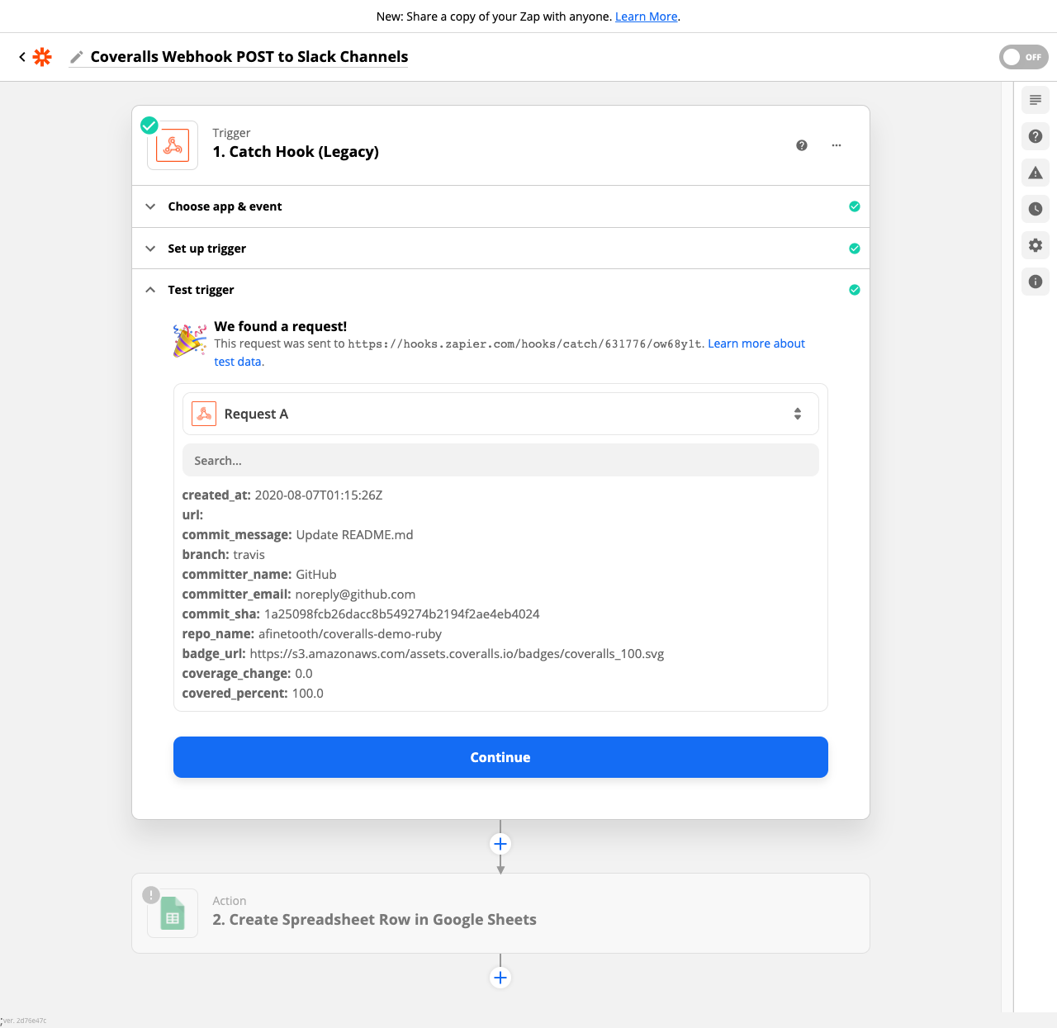This screenshot has height=1028, width=1057.
Task: Click the Zapier logo in top bar
Action: (x=42, y=56)
